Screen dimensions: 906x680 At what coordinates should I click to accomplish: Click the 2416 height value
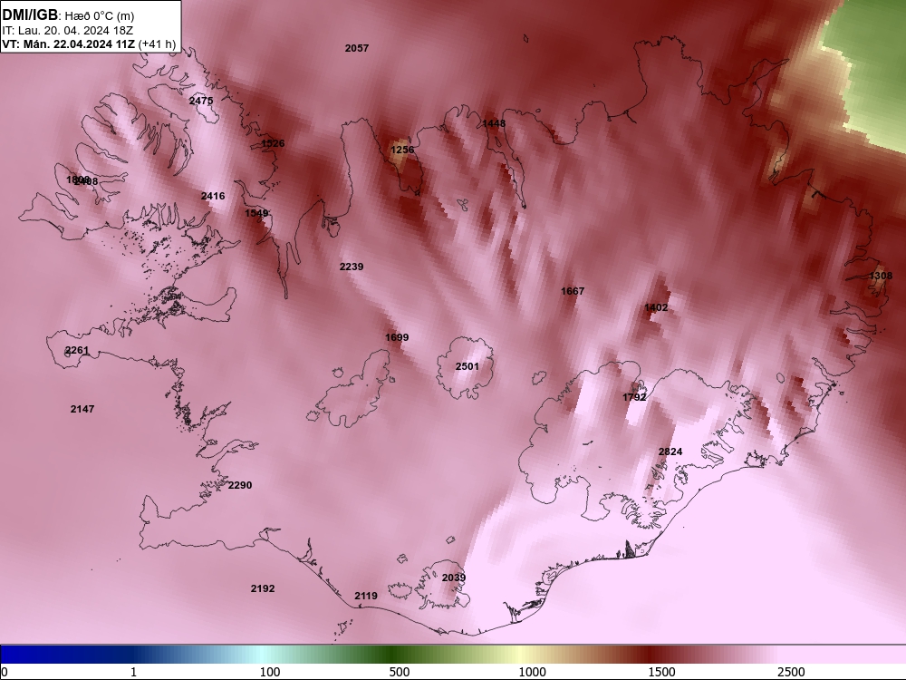click(213, 196)
